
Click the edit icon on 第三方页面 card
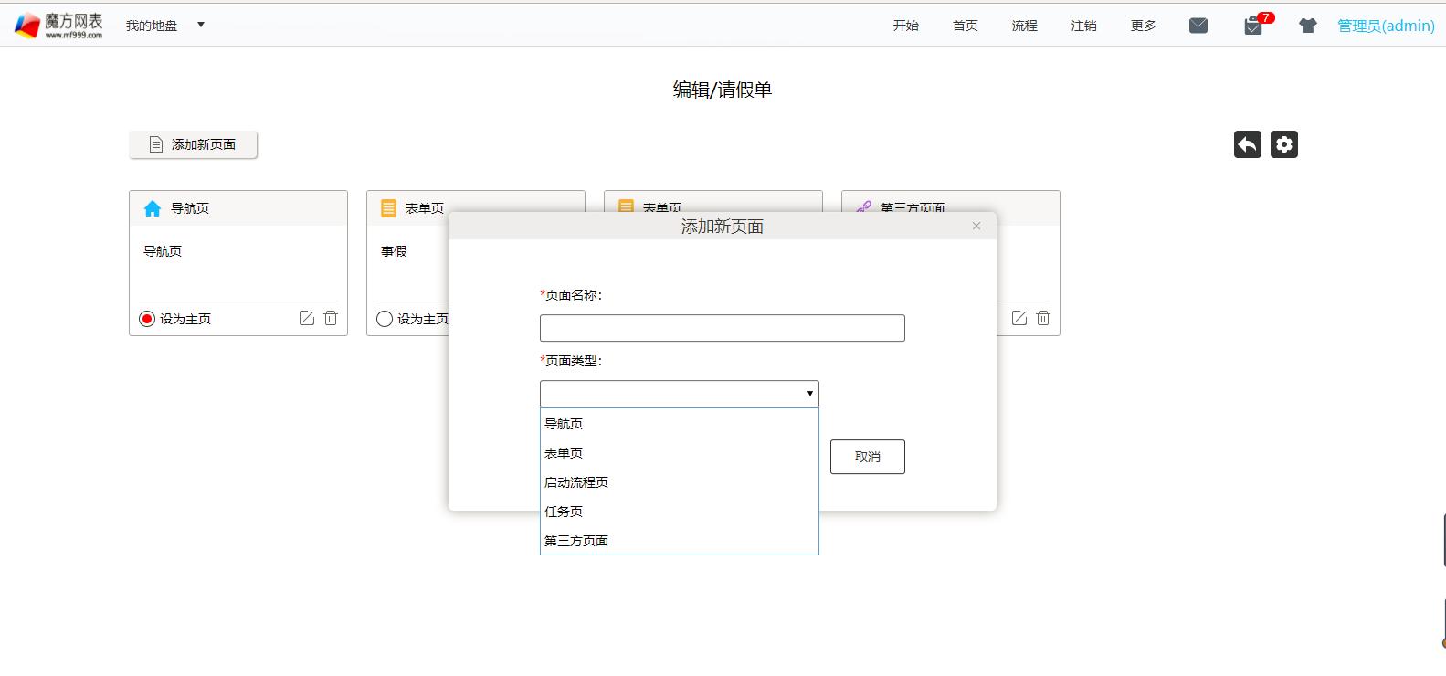tap(1019, 318)
